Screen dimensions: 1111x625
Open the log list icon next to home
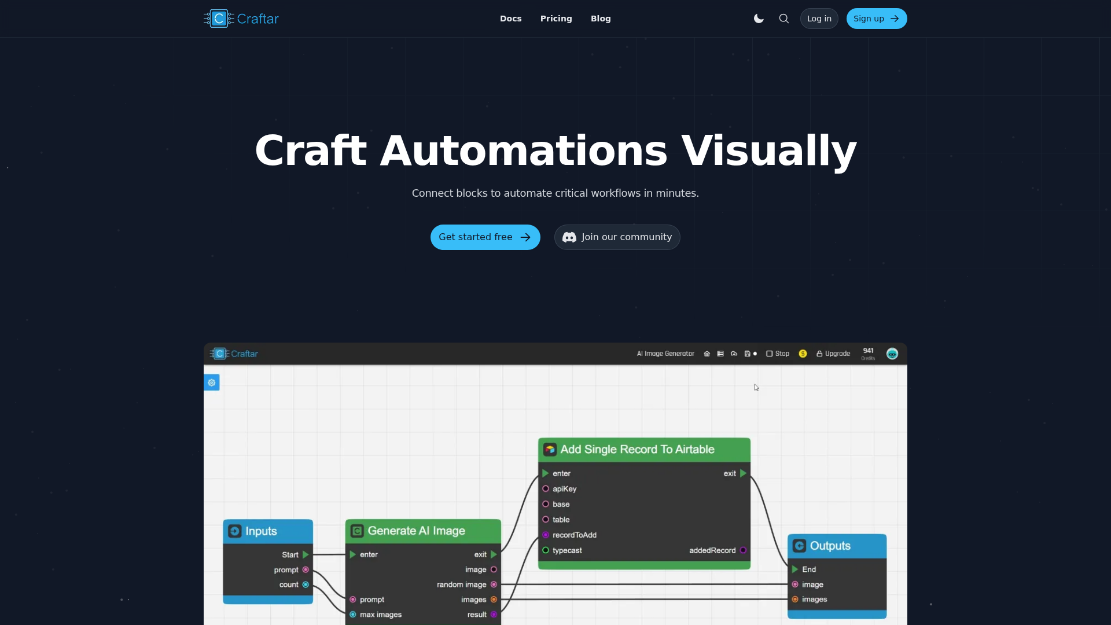720,354
